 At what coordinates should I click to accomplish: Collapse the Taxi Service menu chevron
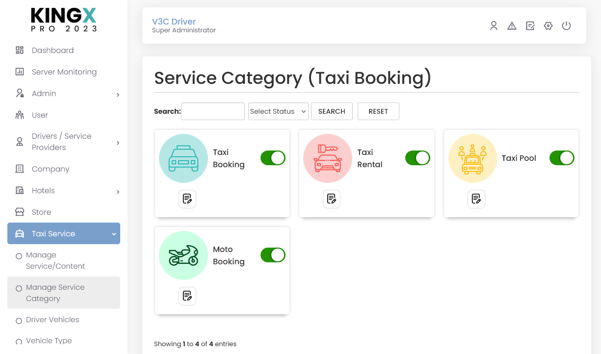pyautogui.click(x=114, y=234)
